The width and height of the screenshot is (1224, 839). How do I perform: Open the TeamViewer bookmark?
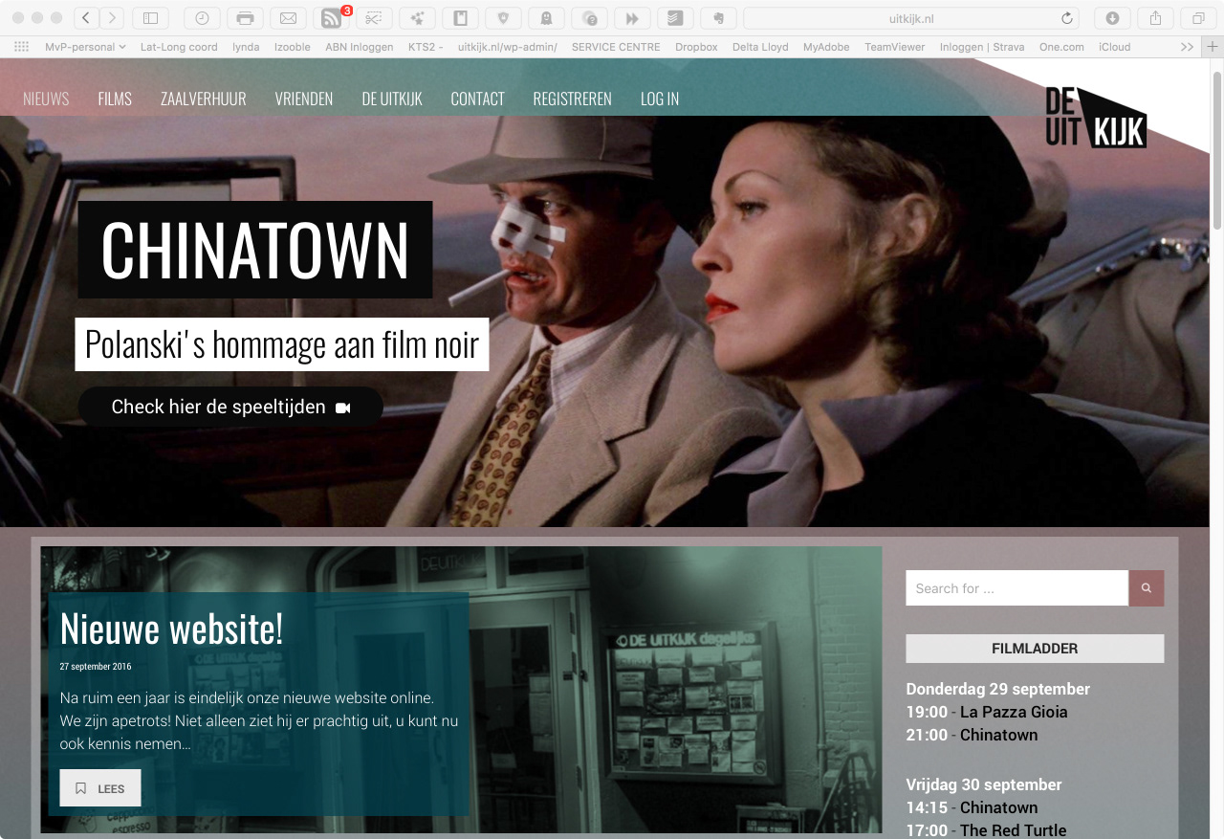[895, 47]
